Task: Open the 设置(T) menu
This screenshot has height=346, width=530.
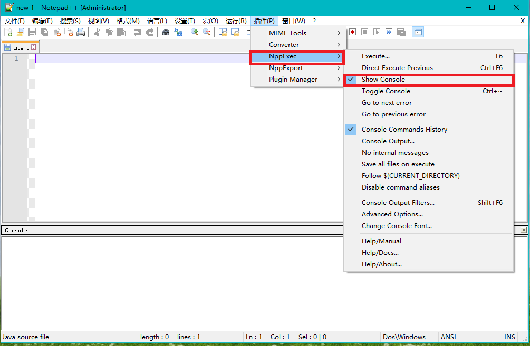Action: pyautogui.click(x=185, y=21)
